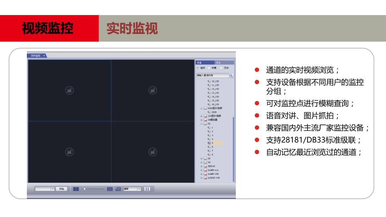This screenshot has height=217, width=386.
Task: Expand the 54 device node
Action: click(x=201, y=163)
